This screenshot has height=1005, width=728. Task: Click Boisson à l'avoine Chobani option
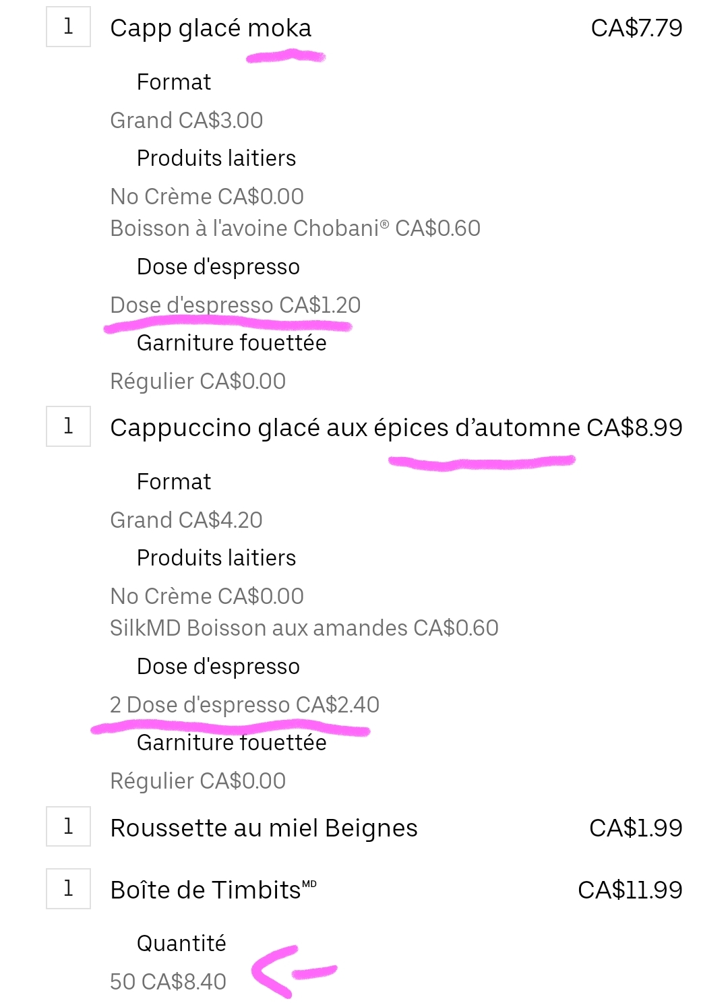pos(295,228)
